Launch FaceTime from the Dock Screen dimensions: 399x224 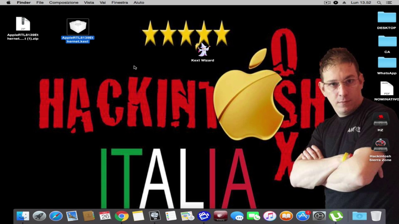pos(253,216)
